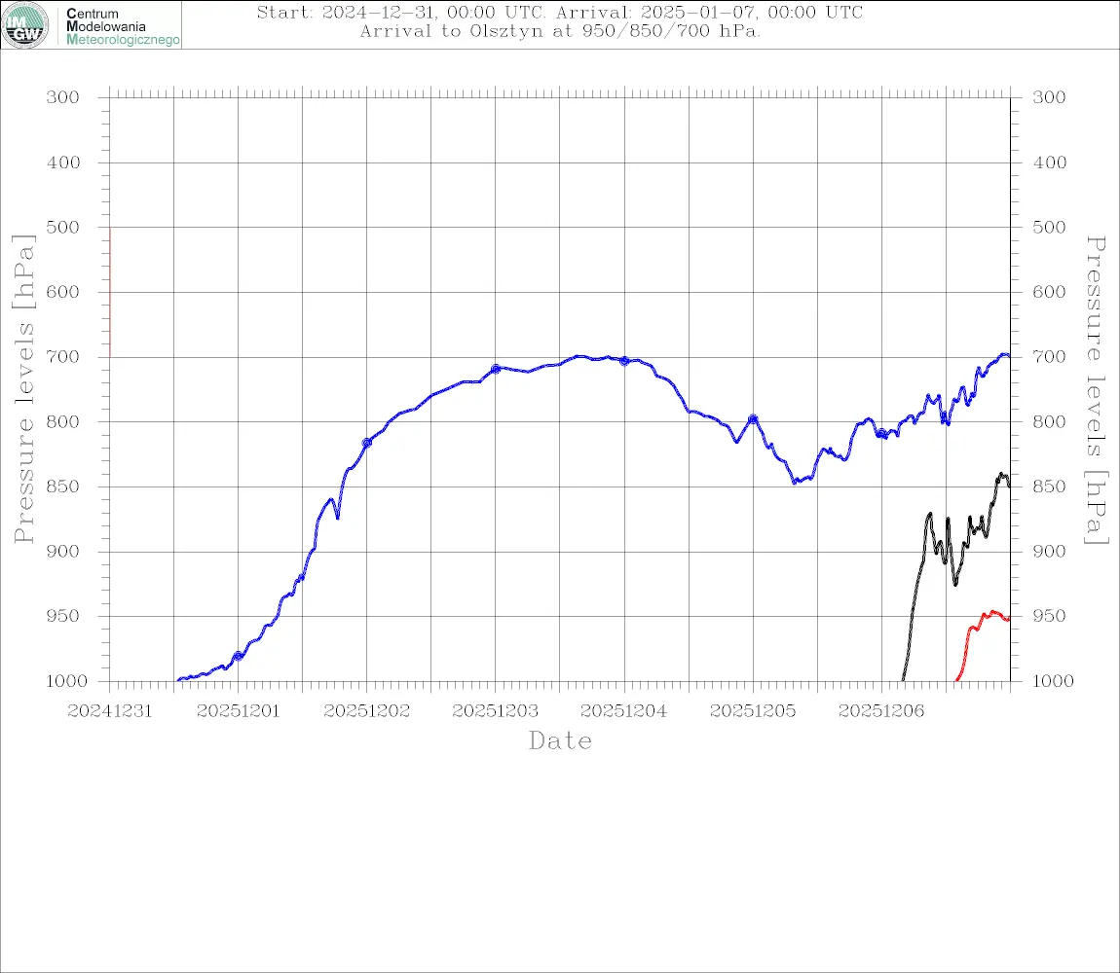Click the left axis 800 label
This screenshot has height=973, width=1120.
click(63, 422)
